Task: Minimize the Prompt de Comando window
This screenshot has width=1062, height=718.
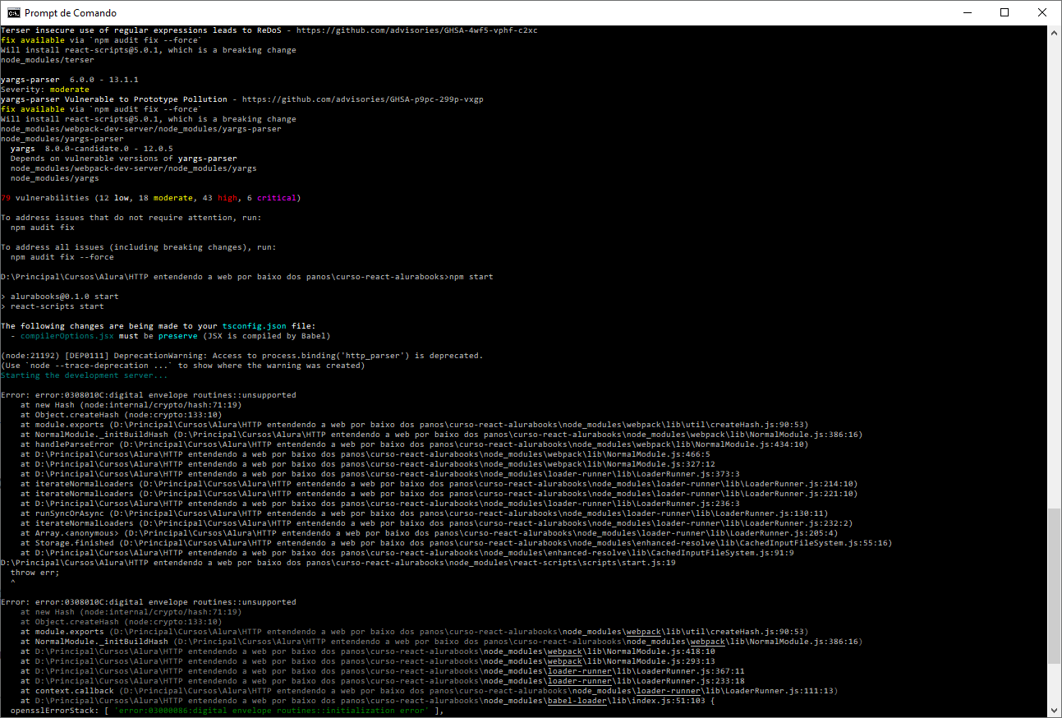Action: [x=967, y=12]
